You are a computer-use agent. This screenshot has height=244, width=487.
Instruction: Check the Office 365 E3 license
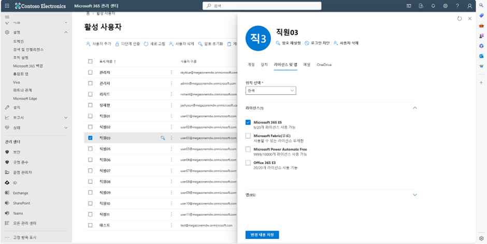(248, 163)
